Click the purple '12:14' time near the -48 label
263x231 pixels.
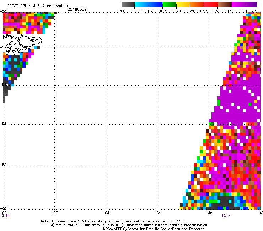(226, 216)
